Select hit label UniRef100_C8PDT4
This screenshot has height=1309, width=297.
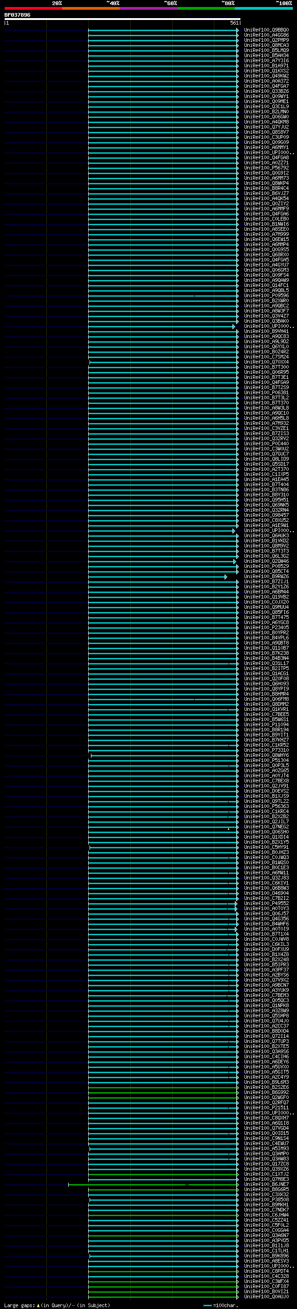tap(266, 1271)
